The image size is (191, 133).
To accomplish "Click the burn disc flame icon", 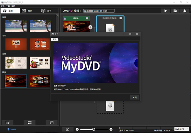I will coord(184,11).
